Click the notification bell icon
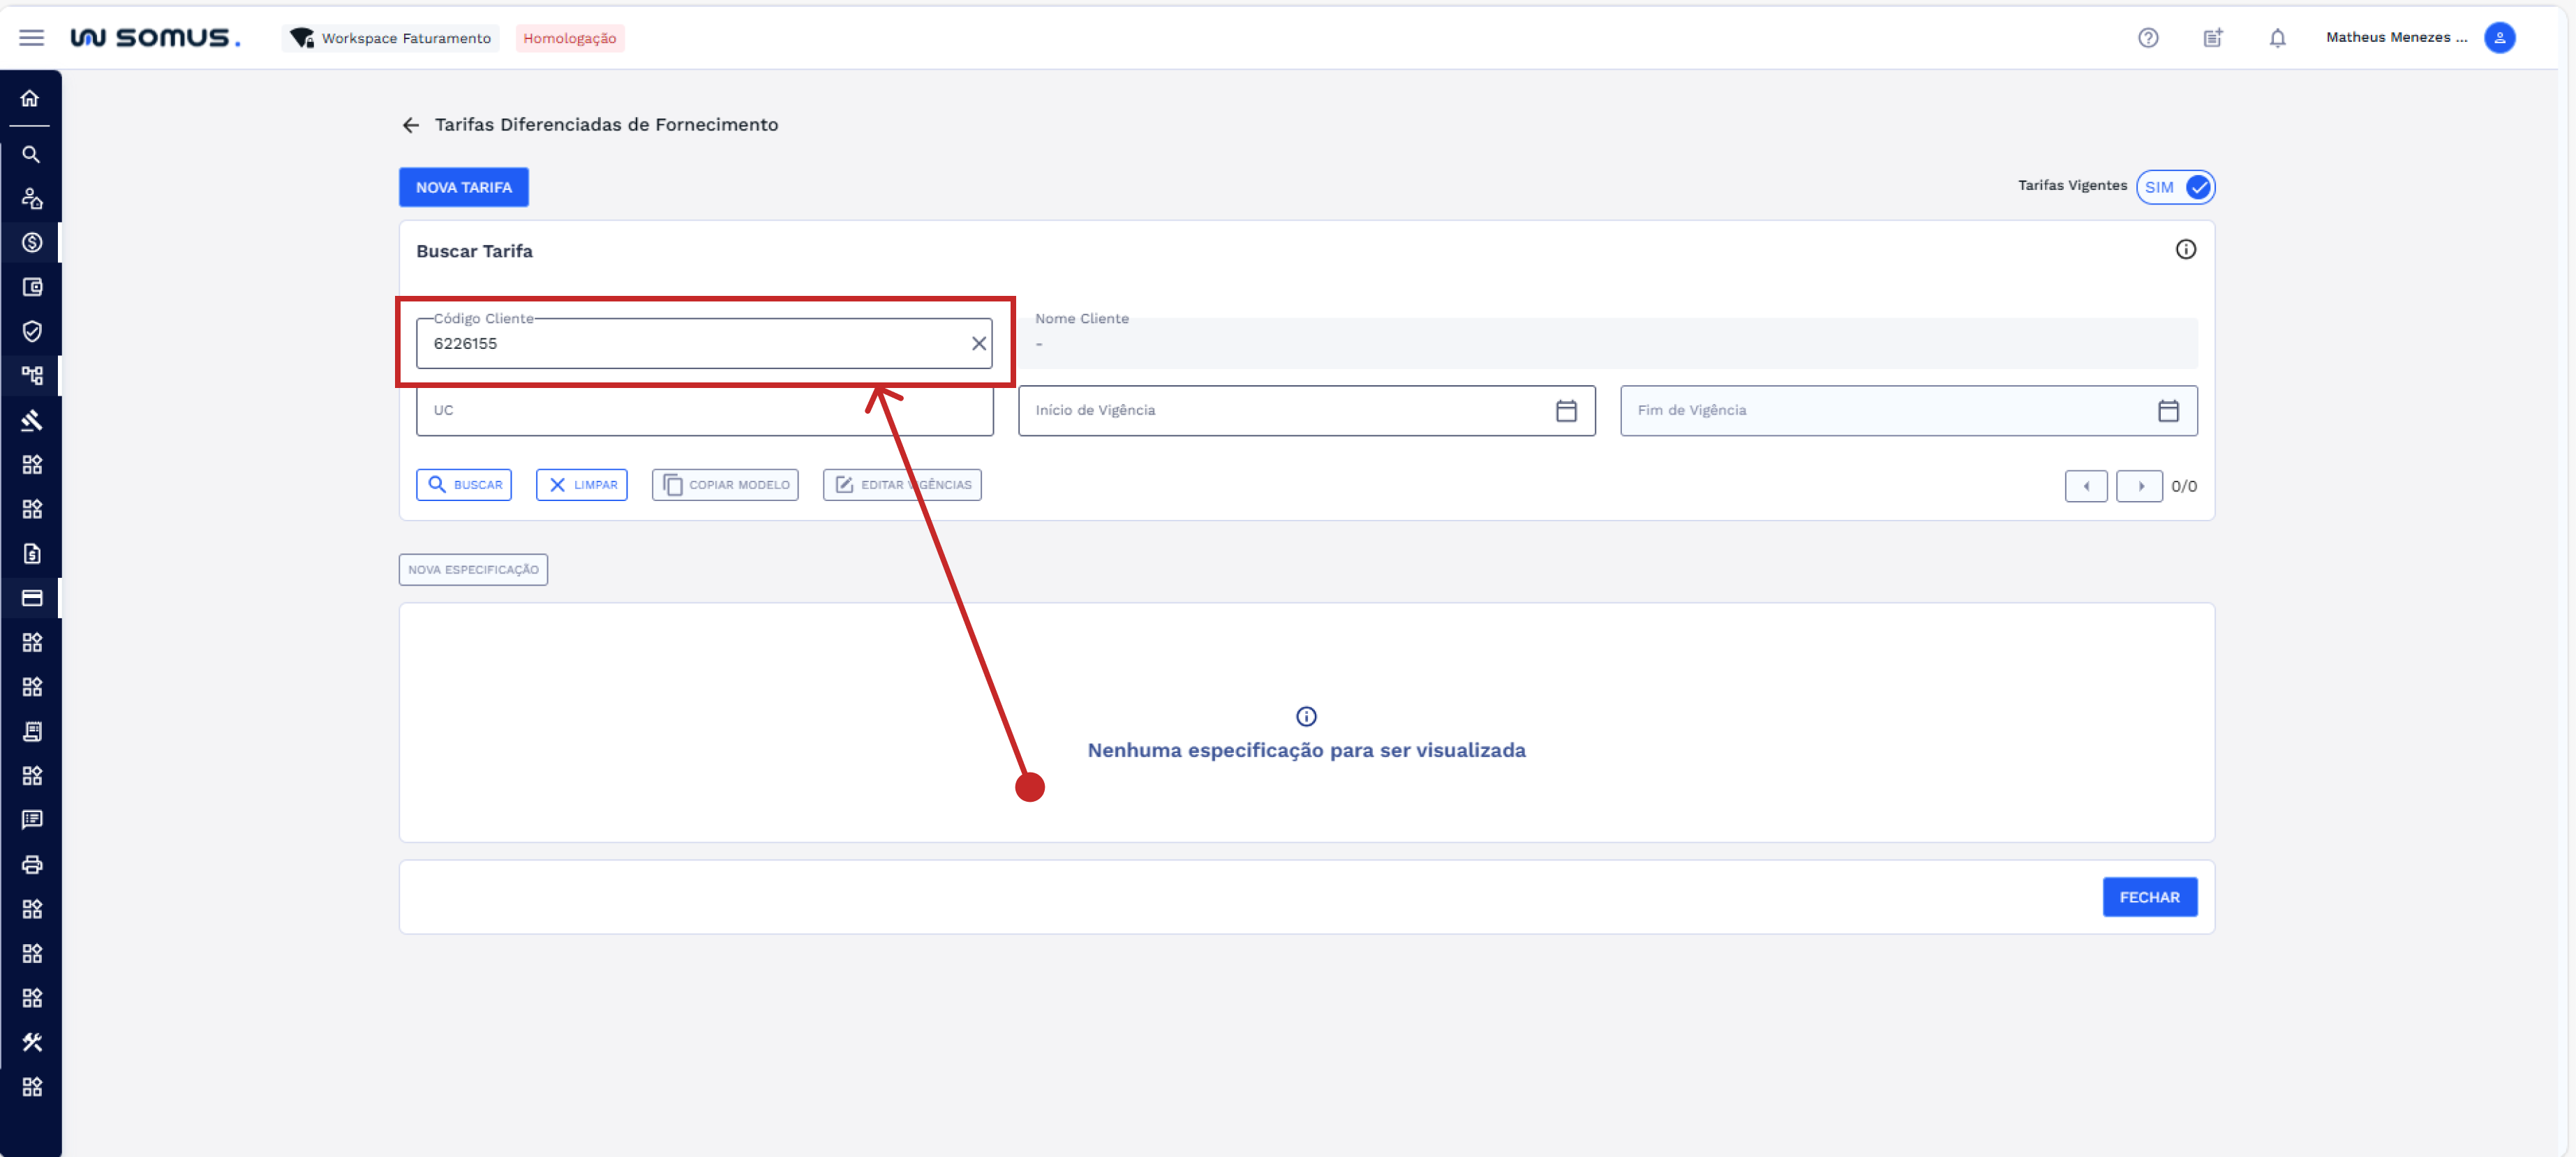This screenshot has height=1157, width=2576. (2277, 38)
